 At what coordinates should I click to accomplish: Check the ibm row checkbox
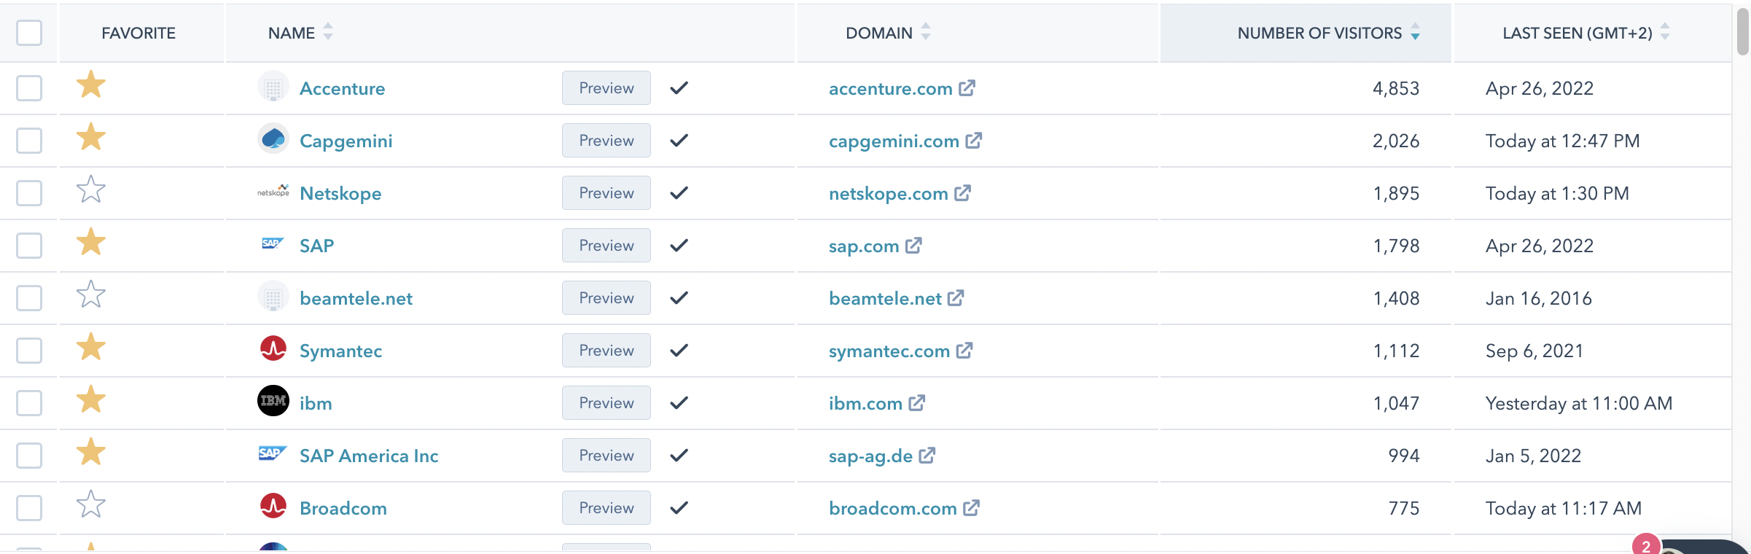(29, 403)
